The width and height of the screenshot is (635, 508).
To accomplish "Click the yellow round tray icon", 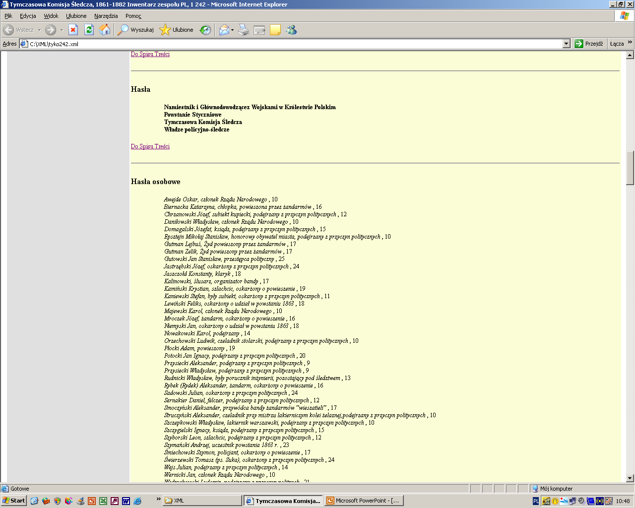I will [555, 501].
